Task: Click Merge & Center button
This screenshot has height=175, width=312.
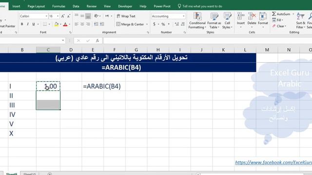Action: pyautogui.click(x=130, y=24)
